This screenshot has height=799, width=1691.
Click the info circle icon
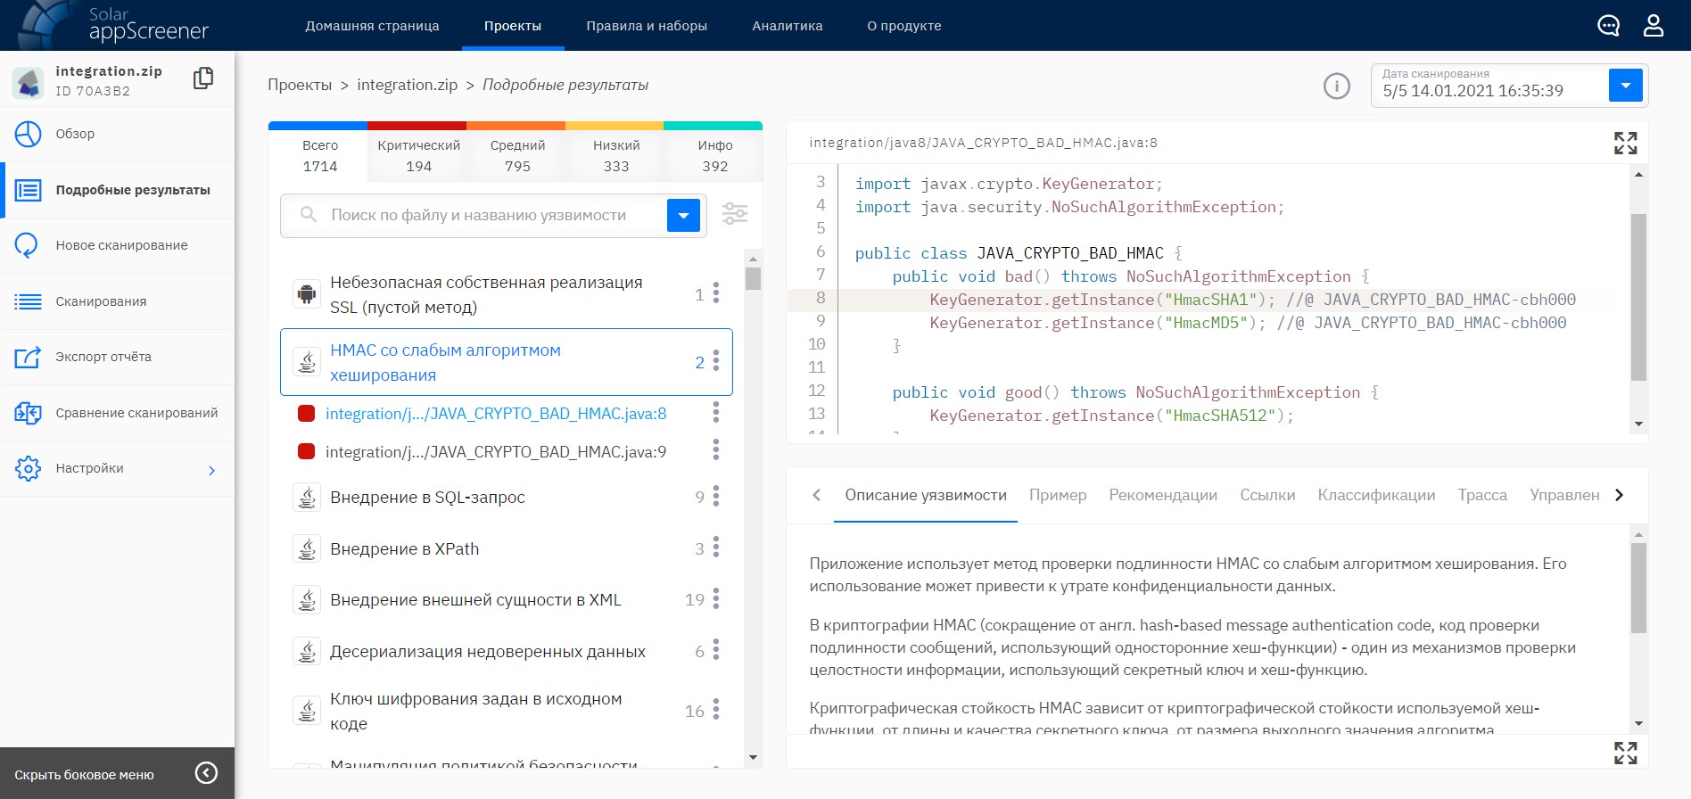click(x=1336, y=86)
